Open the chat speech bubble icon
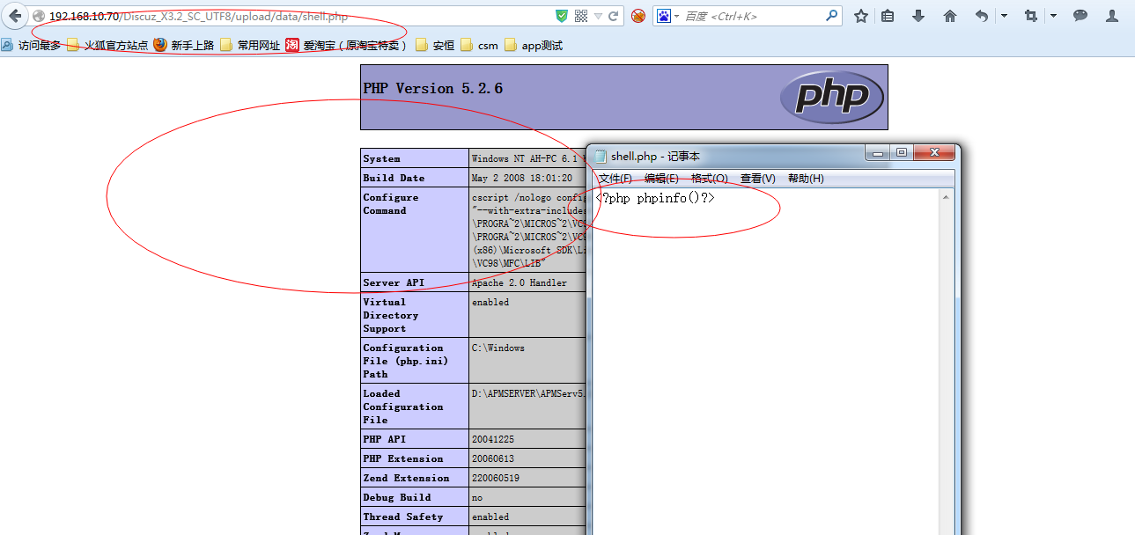Viewport: 1135px width, 535px height. (x=1080, y=16)
